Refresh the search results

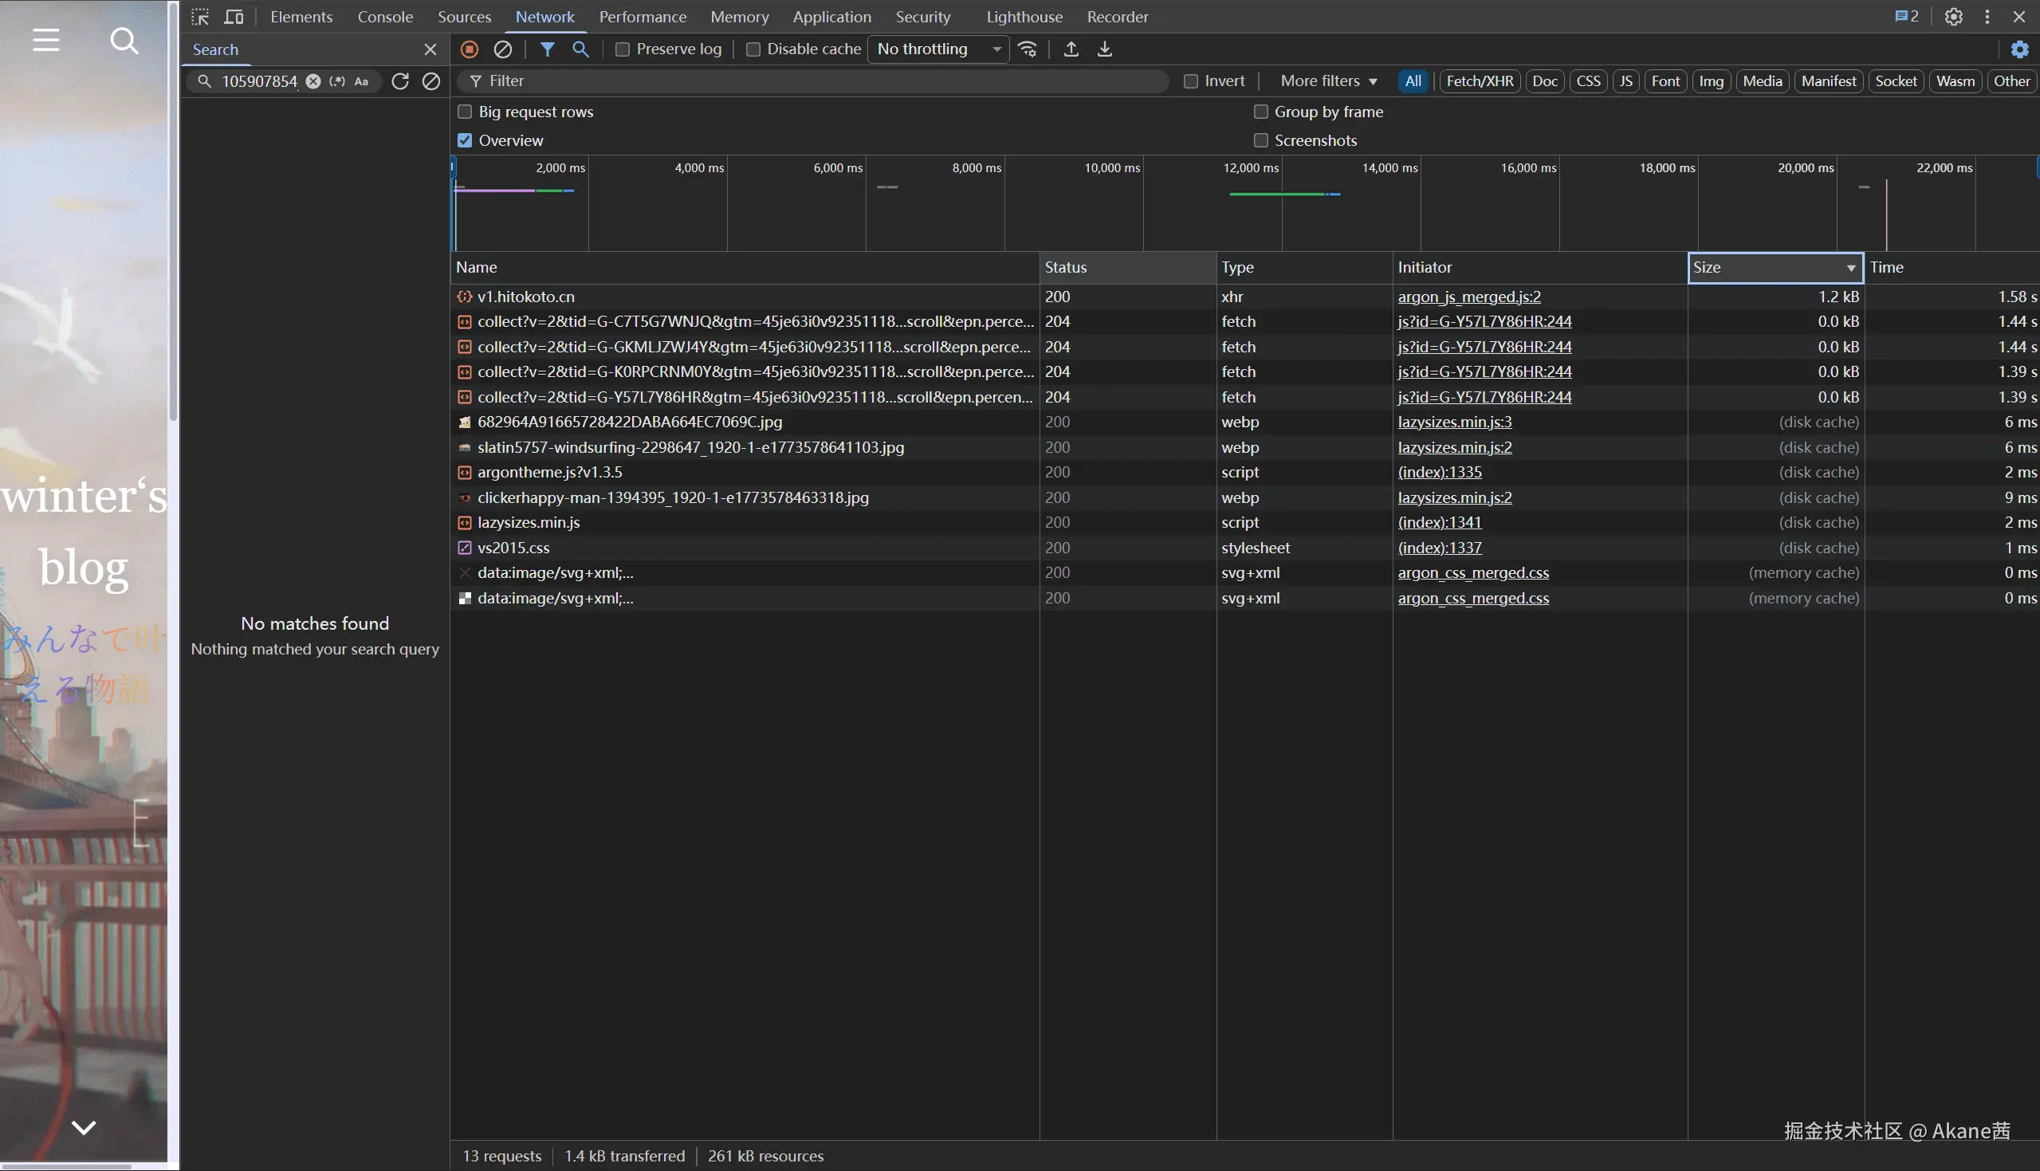click(399, 81)
